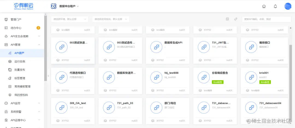The height and width of the screenshot is (128, 295).
Task: Click 管理门户 sidebar icon
Action: [x=6, y=19]
